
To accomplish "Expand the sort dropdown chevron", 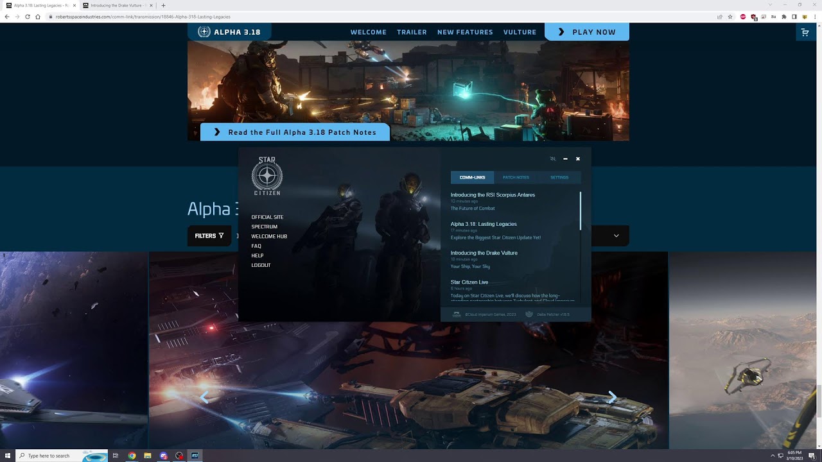I will (616, 235).
